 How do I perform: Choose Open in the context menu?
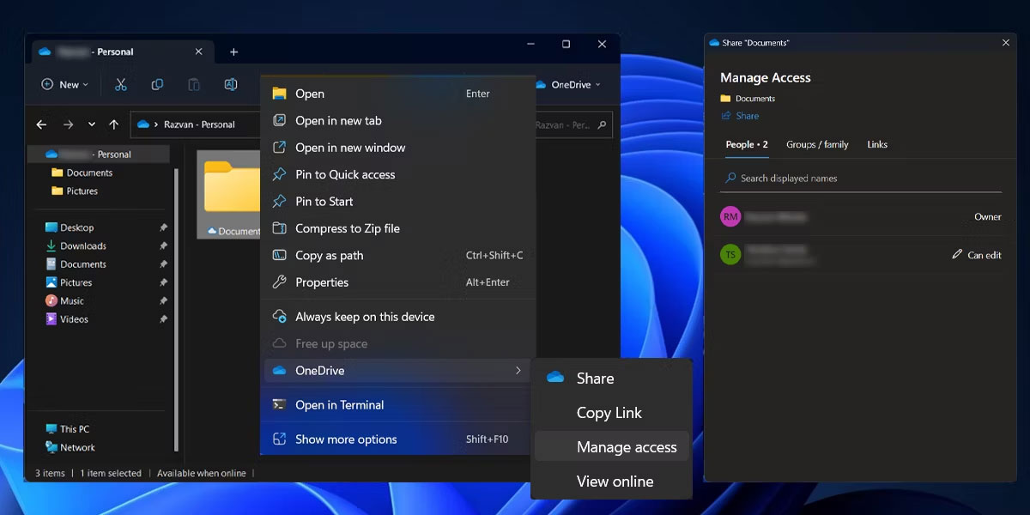(398, 94)
